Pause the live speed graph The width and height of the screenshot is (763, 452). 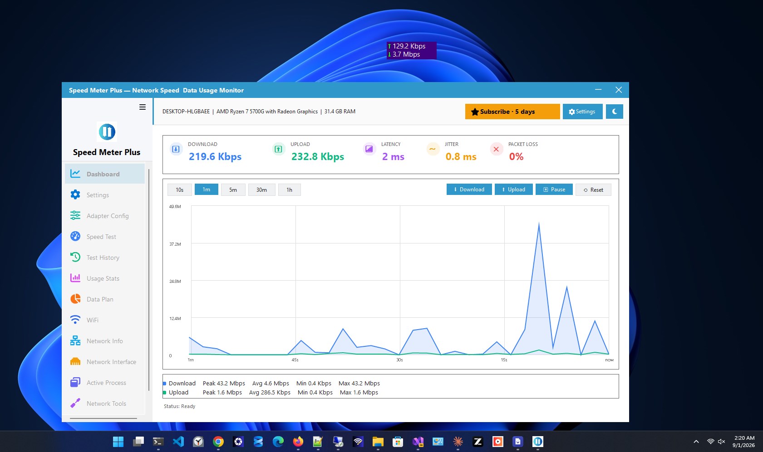(554, 190)
